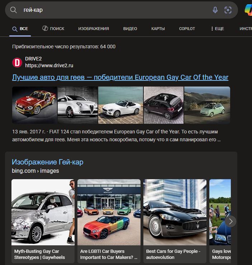Click the snippet text dated 13 янв. 2017
The image size is (252, 265).
117,136
